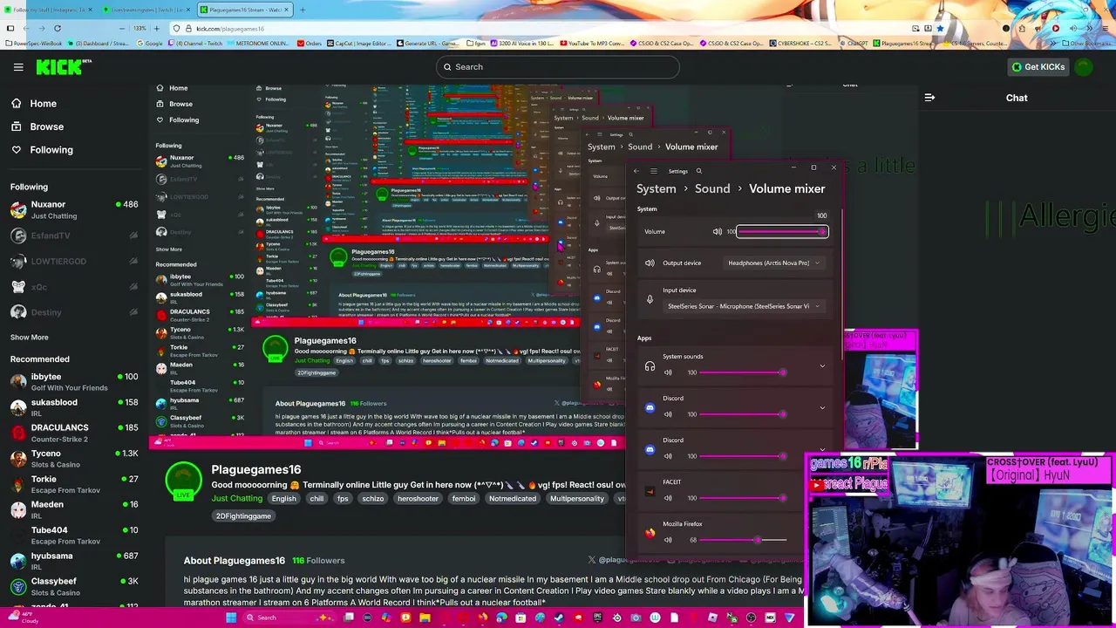Open Nuxanor's channel avatar in Following
Screen dimensions: 1116x628
pyautogui.click(x=18, y=209)
